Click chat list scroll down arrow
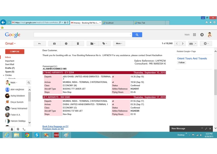This screenshot has height=154, width=217. coord(29,123)
